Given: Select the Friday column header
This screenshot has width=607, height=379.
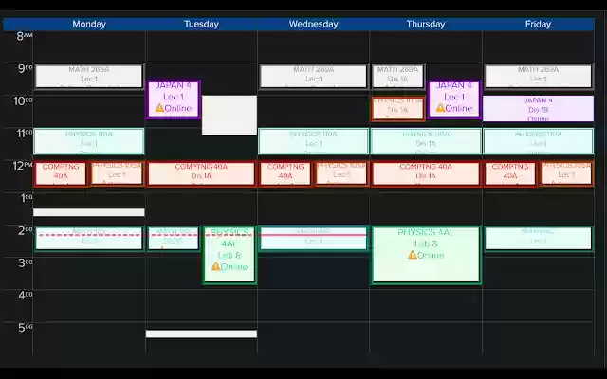Looking at the screenshot, I should (x=538, y=24).
